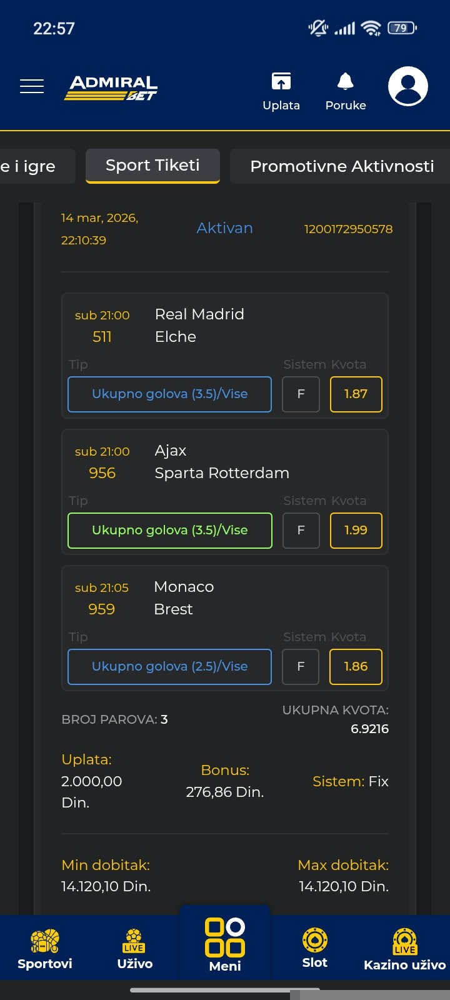Image resolution: width=450 pixels, height=1000 pixels.
Task: Open the user profile avatar
Action: click(x=407, y=86)
